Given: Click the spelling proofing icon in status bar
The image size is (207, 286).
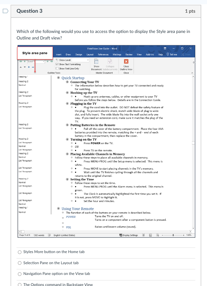Looking at the screenshot, I should point(49,235).
